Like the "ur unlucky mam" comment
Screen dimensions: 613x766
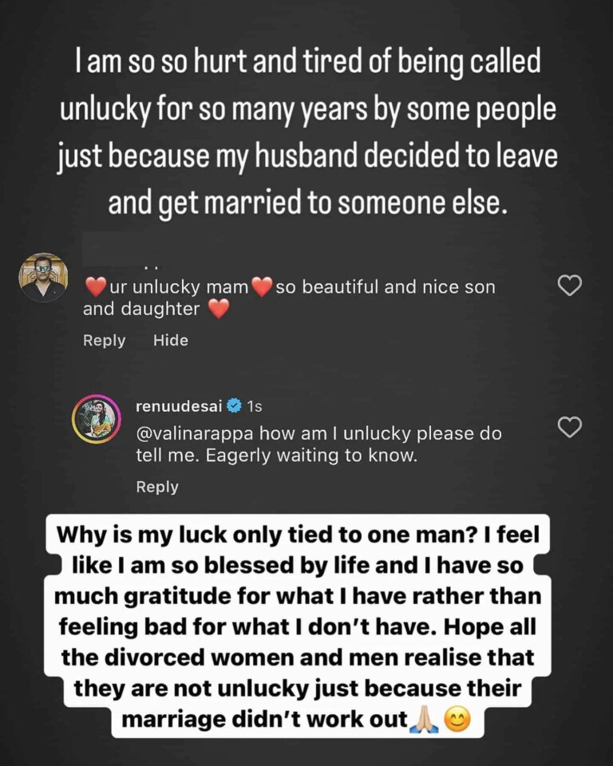click(x=569, y=286)
